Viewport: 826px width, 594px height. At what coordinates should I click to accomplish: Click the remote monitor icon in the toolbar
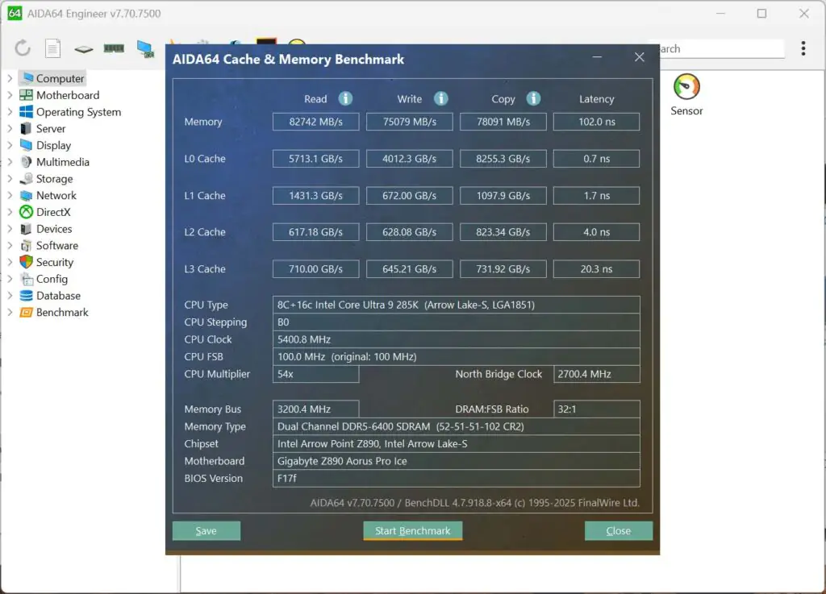(x=145, y=48)
